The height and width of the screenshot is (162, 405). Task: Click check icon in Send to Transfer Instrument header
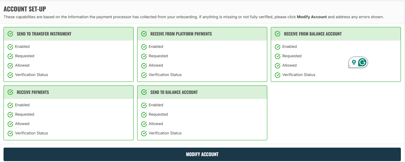click(10, 34)
